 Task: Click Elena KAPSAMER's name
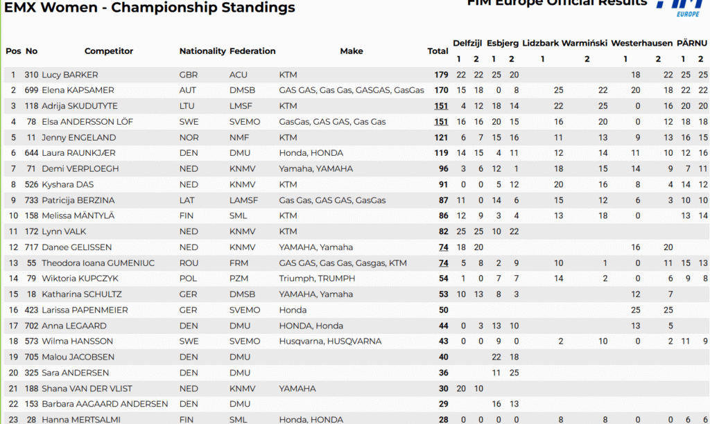coord(78,91)
